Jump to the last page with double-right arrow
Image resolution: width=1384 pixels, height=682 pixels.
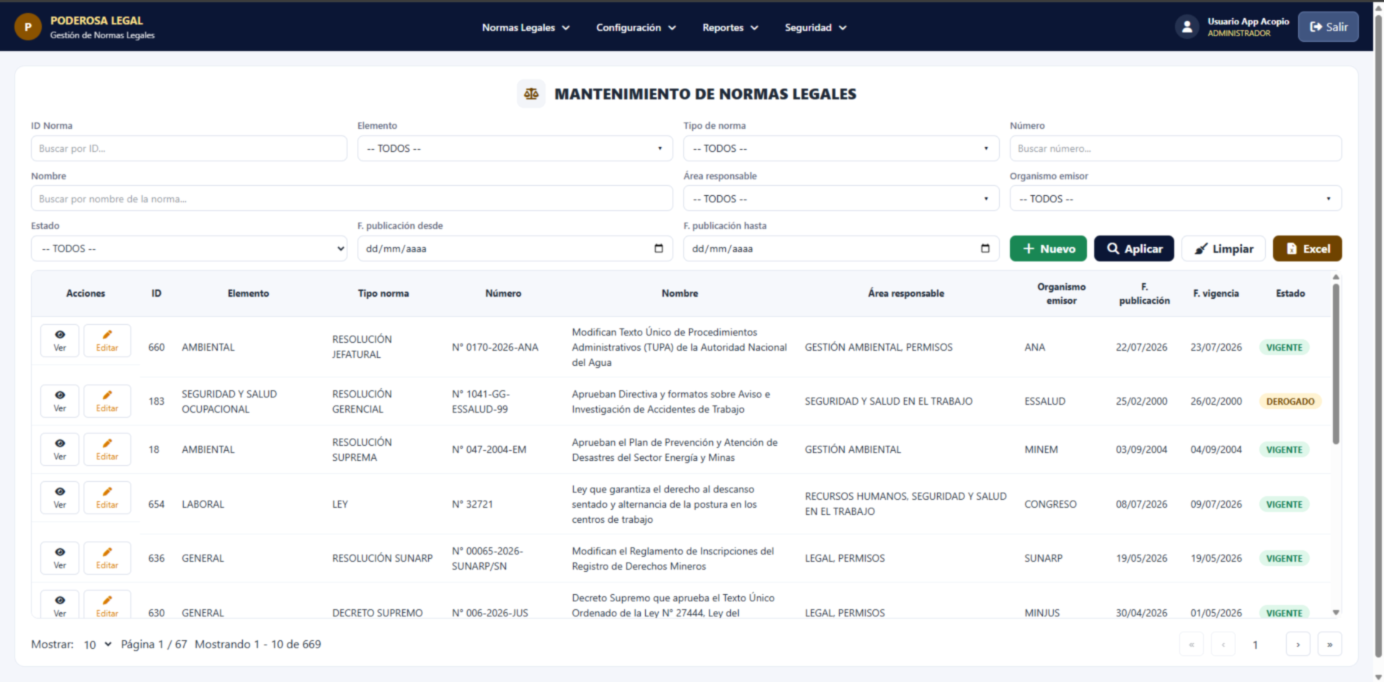(1330, 645)
